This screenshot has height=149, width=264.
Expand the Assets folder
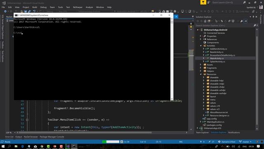coord(200,65)
